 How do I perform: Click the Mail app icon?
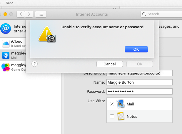point(121,104)
